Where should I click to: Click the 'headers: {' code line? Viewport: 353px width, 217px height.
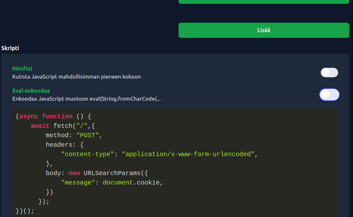[x=64, y=145]
